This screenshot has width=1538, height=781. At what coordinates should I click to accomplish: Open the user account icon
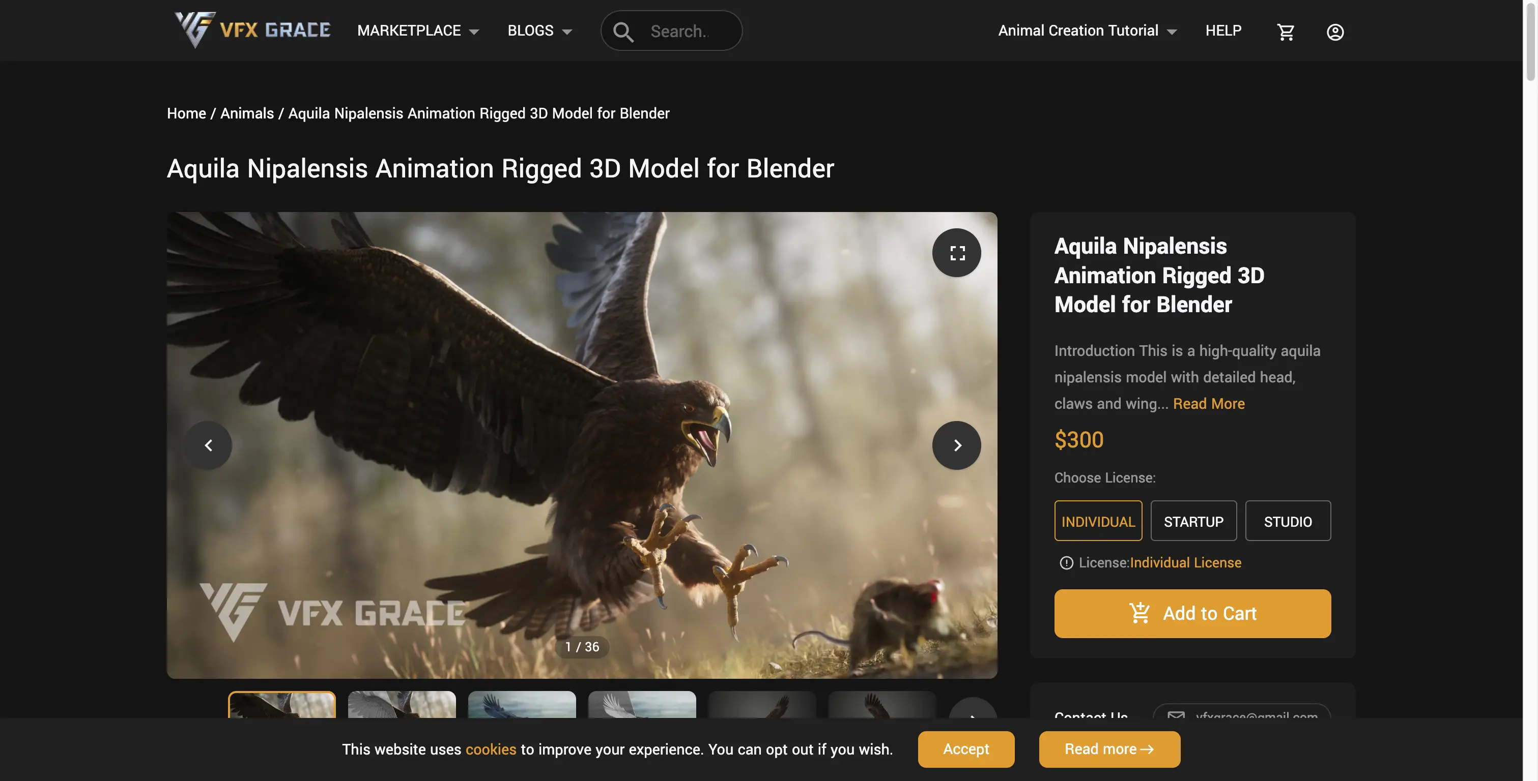point(1335,32)
